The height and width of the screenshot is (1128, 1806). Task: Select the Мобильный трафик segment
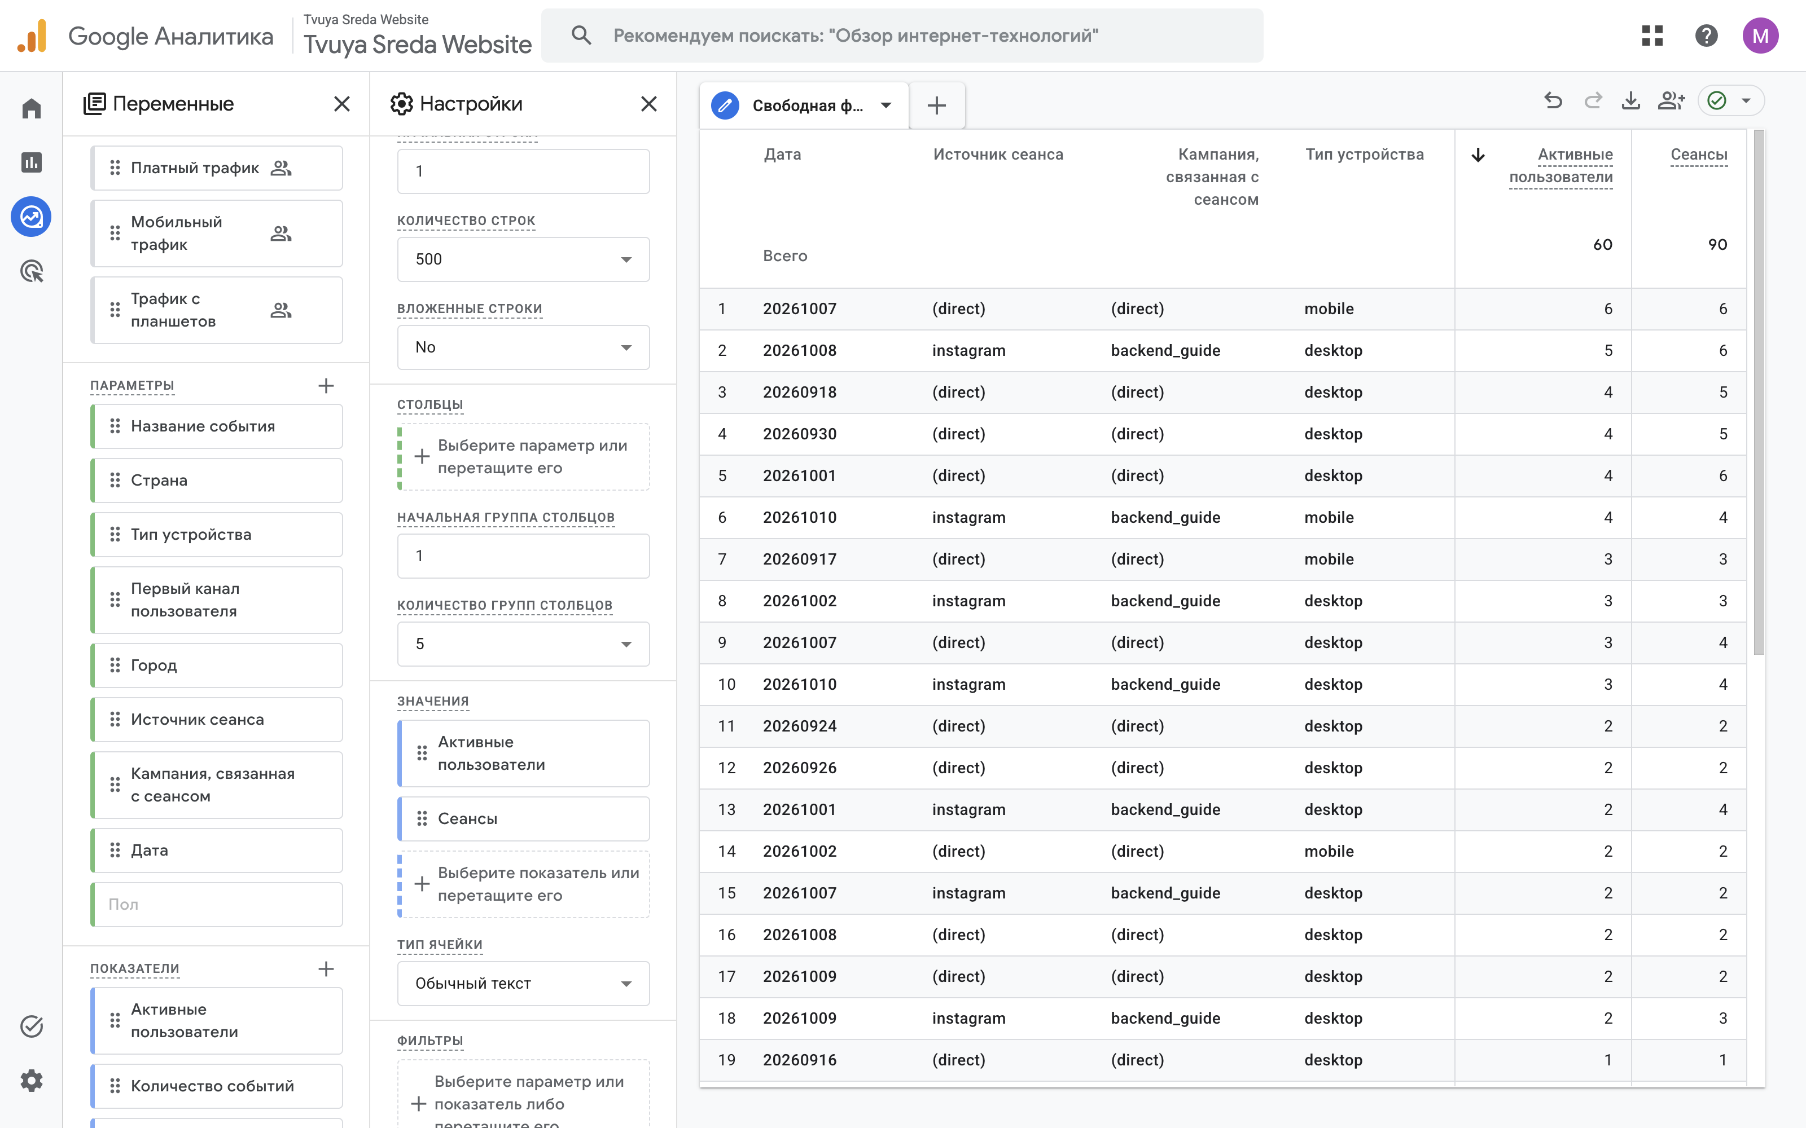(x=216, y=233)
